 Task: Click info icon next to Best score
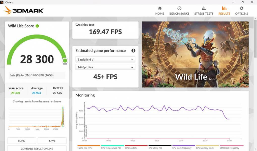61,88
